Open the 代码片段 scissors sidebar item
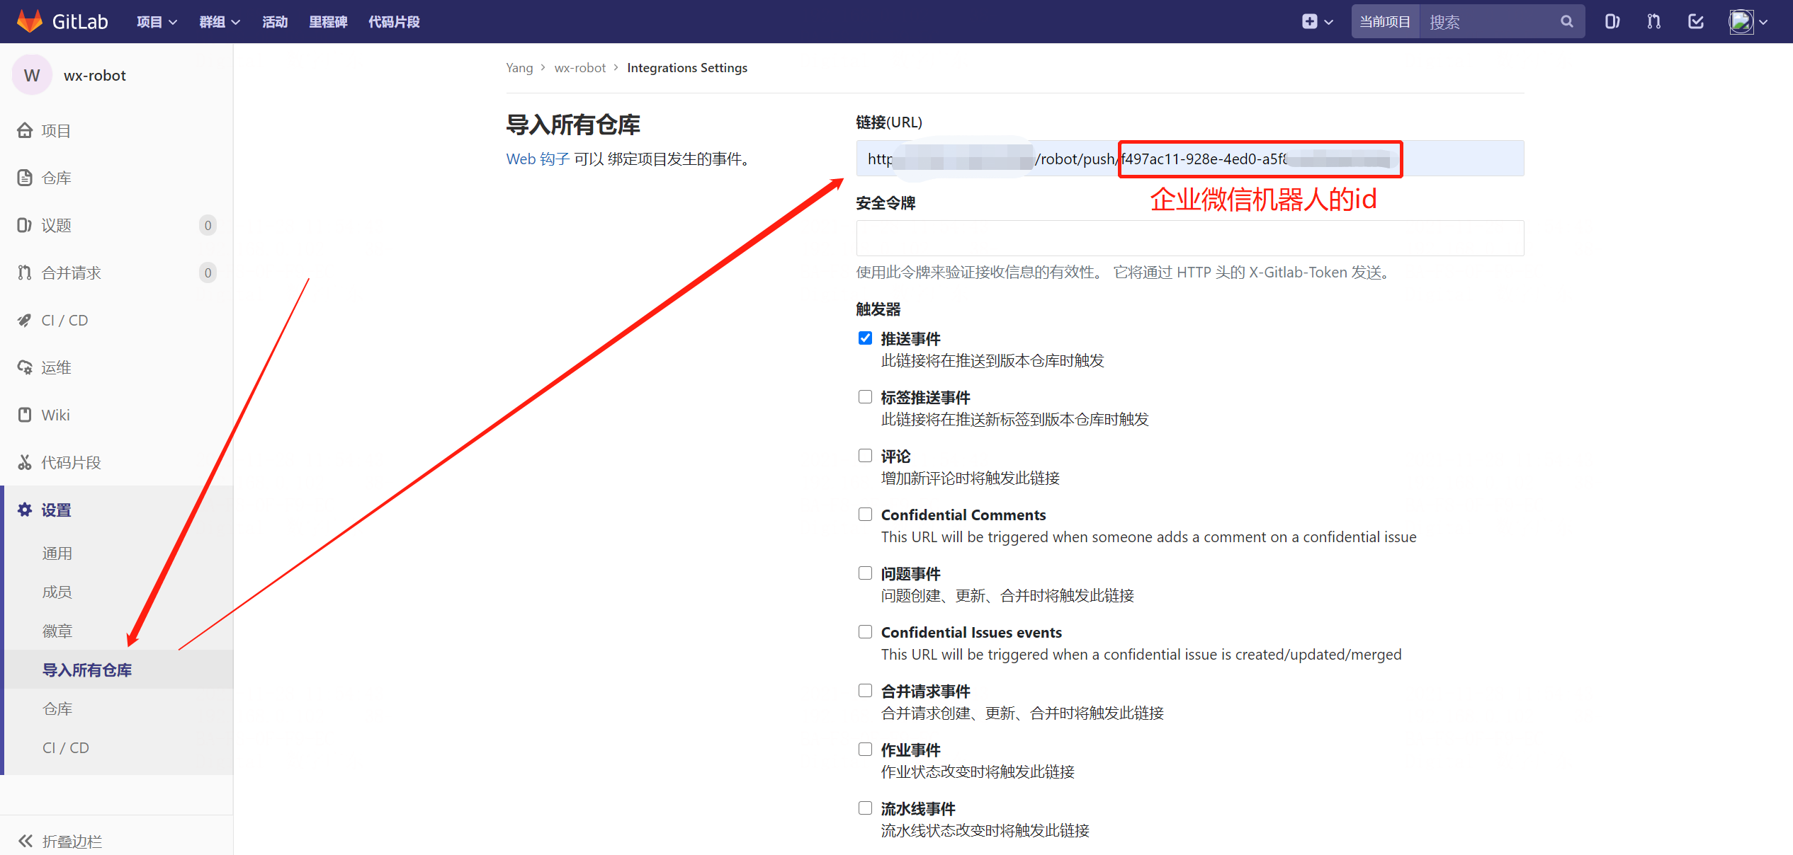The height and width of the screenshot is (855, 1793). pos(71,462)
